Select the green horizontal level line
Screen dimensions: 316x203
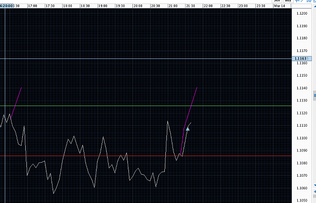click(146, 106)
